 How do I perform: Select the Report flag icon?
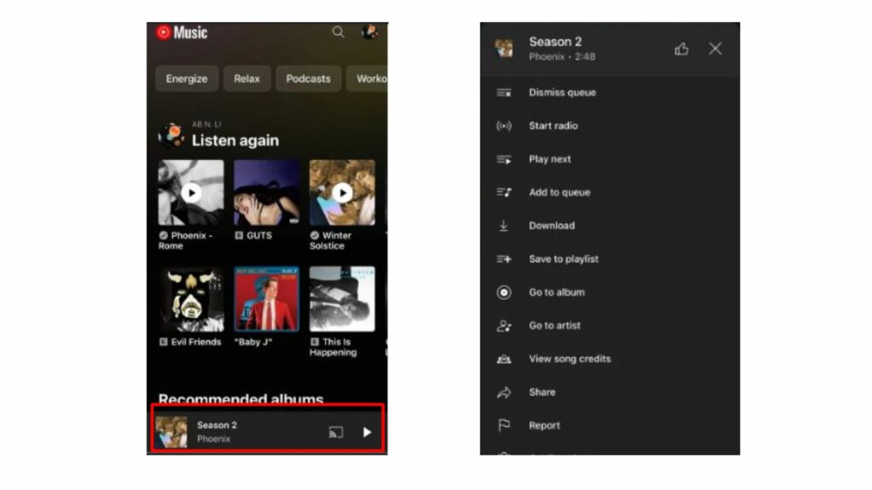(x=502, y=425)
